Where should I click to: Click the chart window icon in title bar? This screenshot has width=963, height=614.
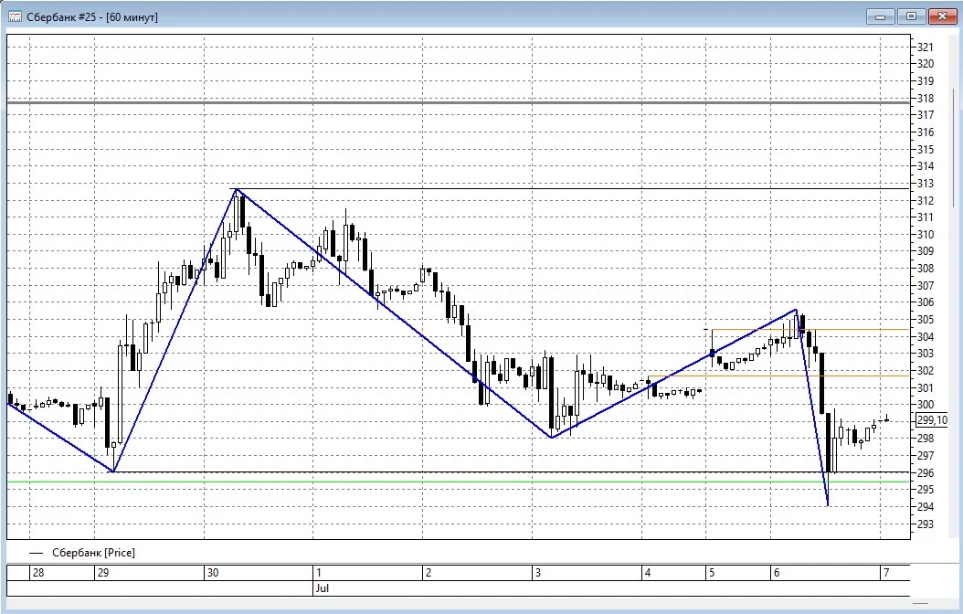tap(15, 16)
